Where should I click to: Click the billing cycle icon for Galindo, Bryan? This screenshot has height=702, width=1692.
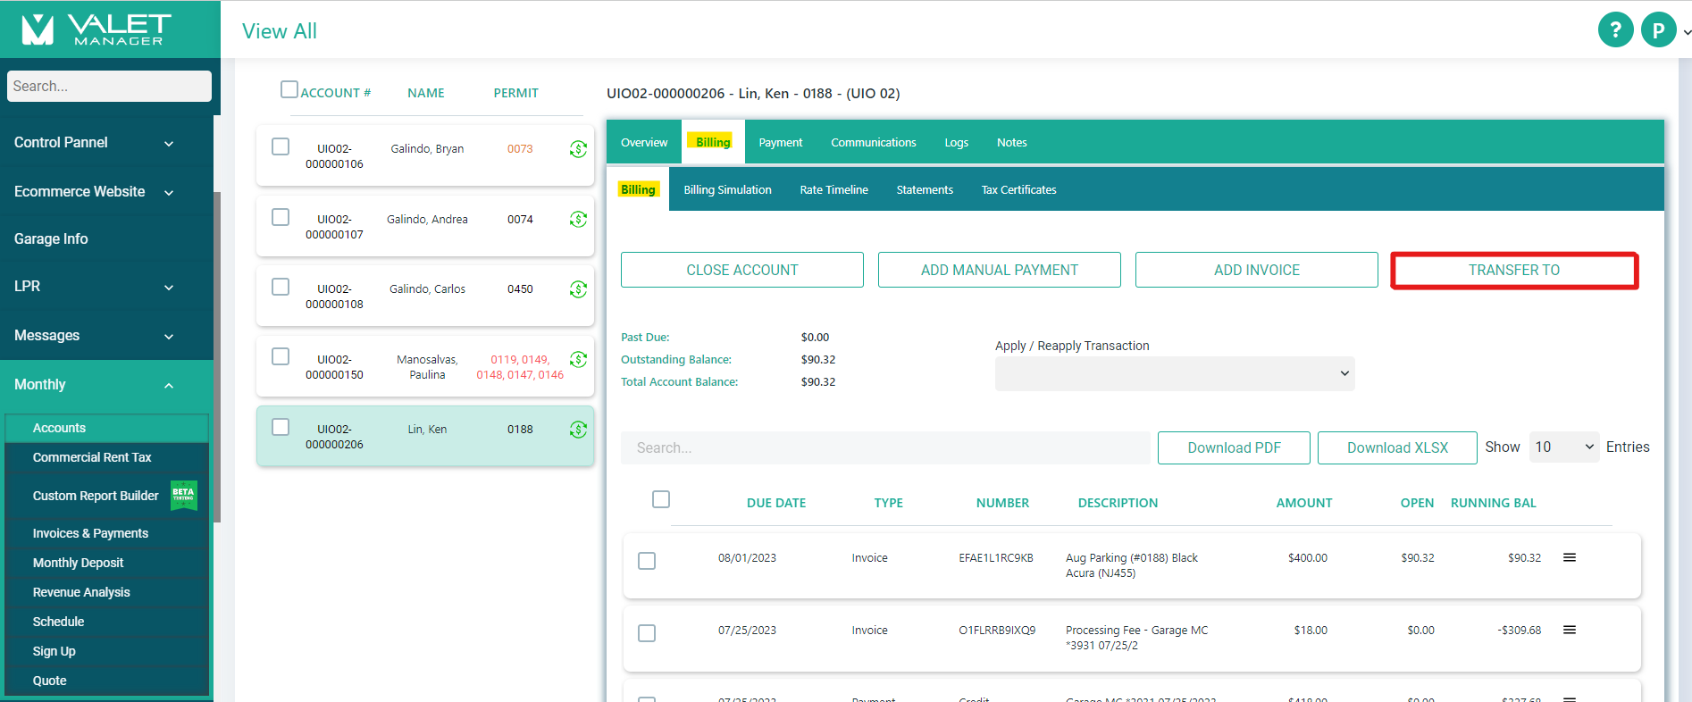[578, 149]
